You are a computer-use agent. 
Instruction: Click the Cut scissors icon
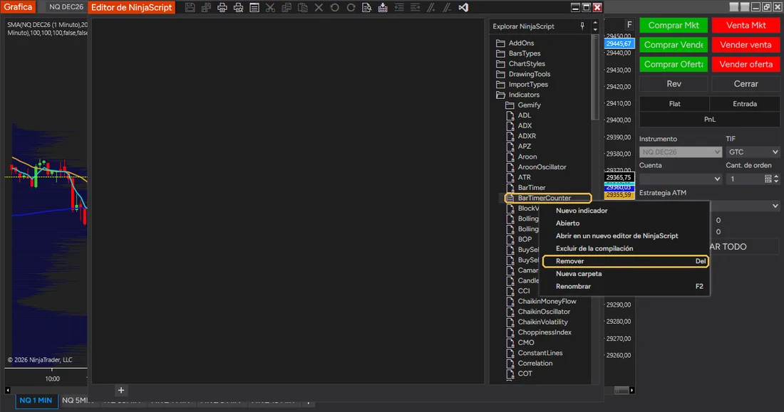click(271, 8)
